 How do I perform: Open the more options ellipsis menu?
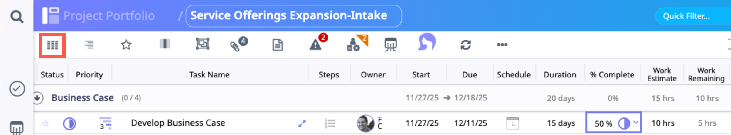click(x=502, y=45)
